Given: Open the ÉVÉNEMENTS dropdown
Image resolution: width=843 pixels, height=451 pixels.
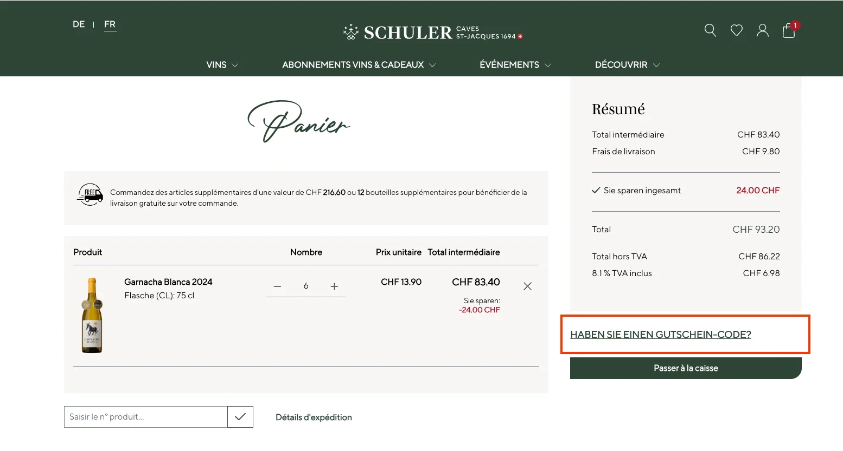Looking at the screenshot, I should pyautogui.click(x=514, y=64).
